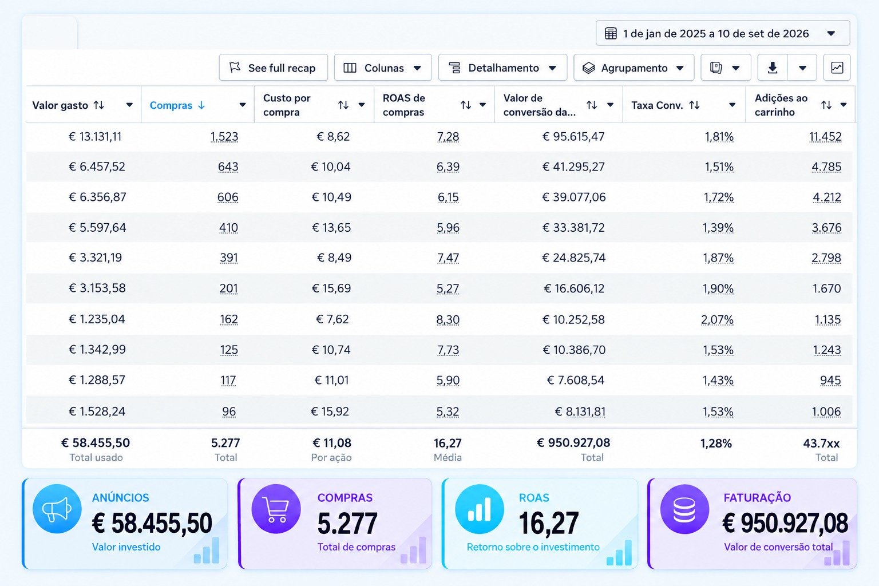Sort by Custo por compra arrows

[x=343, y=105]
